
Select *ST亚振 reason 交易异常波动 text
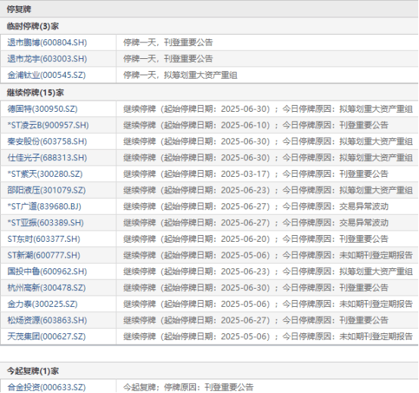pos(364,223)
